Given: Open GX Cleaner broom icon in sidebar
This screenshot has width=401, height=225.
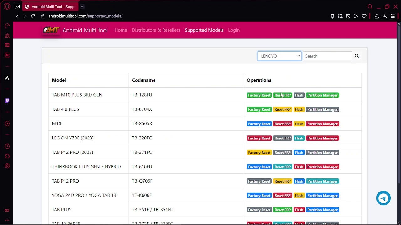Looking at the screenshot, I should [7, 36].
